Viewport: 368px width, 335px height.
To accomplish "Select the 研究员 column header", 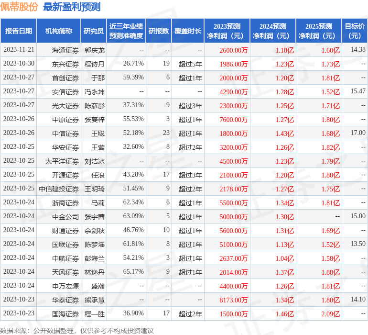I will pyautogui.click(x=94, y=31).
